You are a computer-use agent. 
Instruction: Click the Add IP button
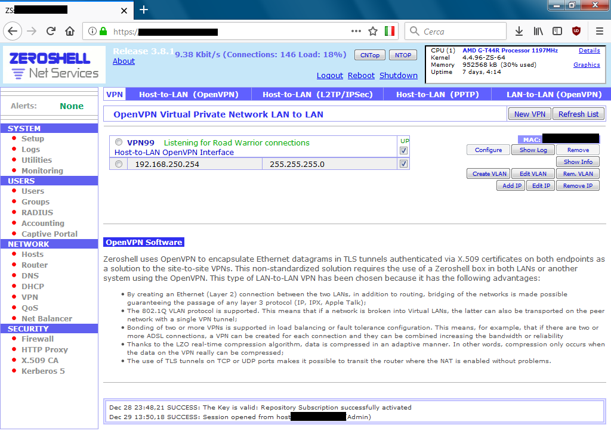(511, 185)
